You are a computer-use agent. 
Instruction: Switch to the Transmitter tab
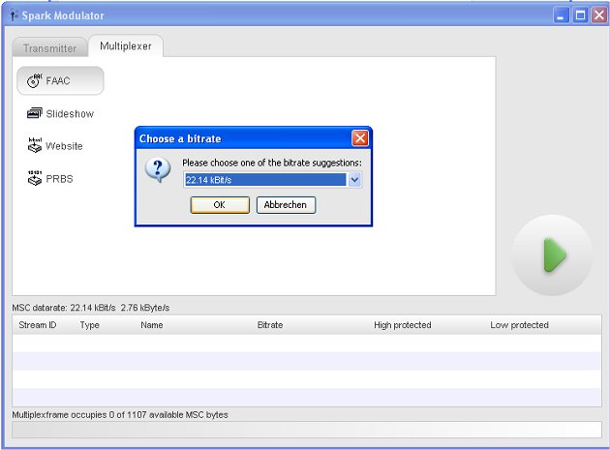click(49, 47)
